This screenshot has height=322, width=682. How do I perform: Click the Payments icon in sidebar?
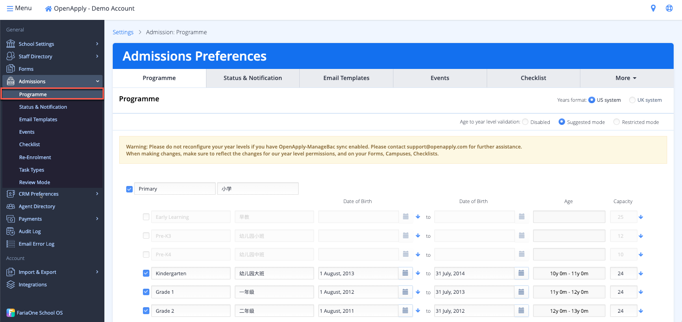pyautogui.click(x=11, y=219)
